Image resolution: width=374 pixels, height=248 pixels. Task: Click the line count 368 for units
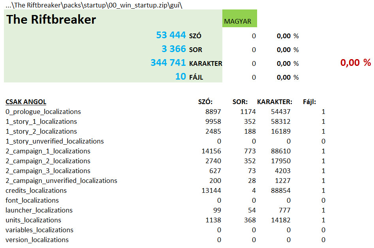click(250, 220)
